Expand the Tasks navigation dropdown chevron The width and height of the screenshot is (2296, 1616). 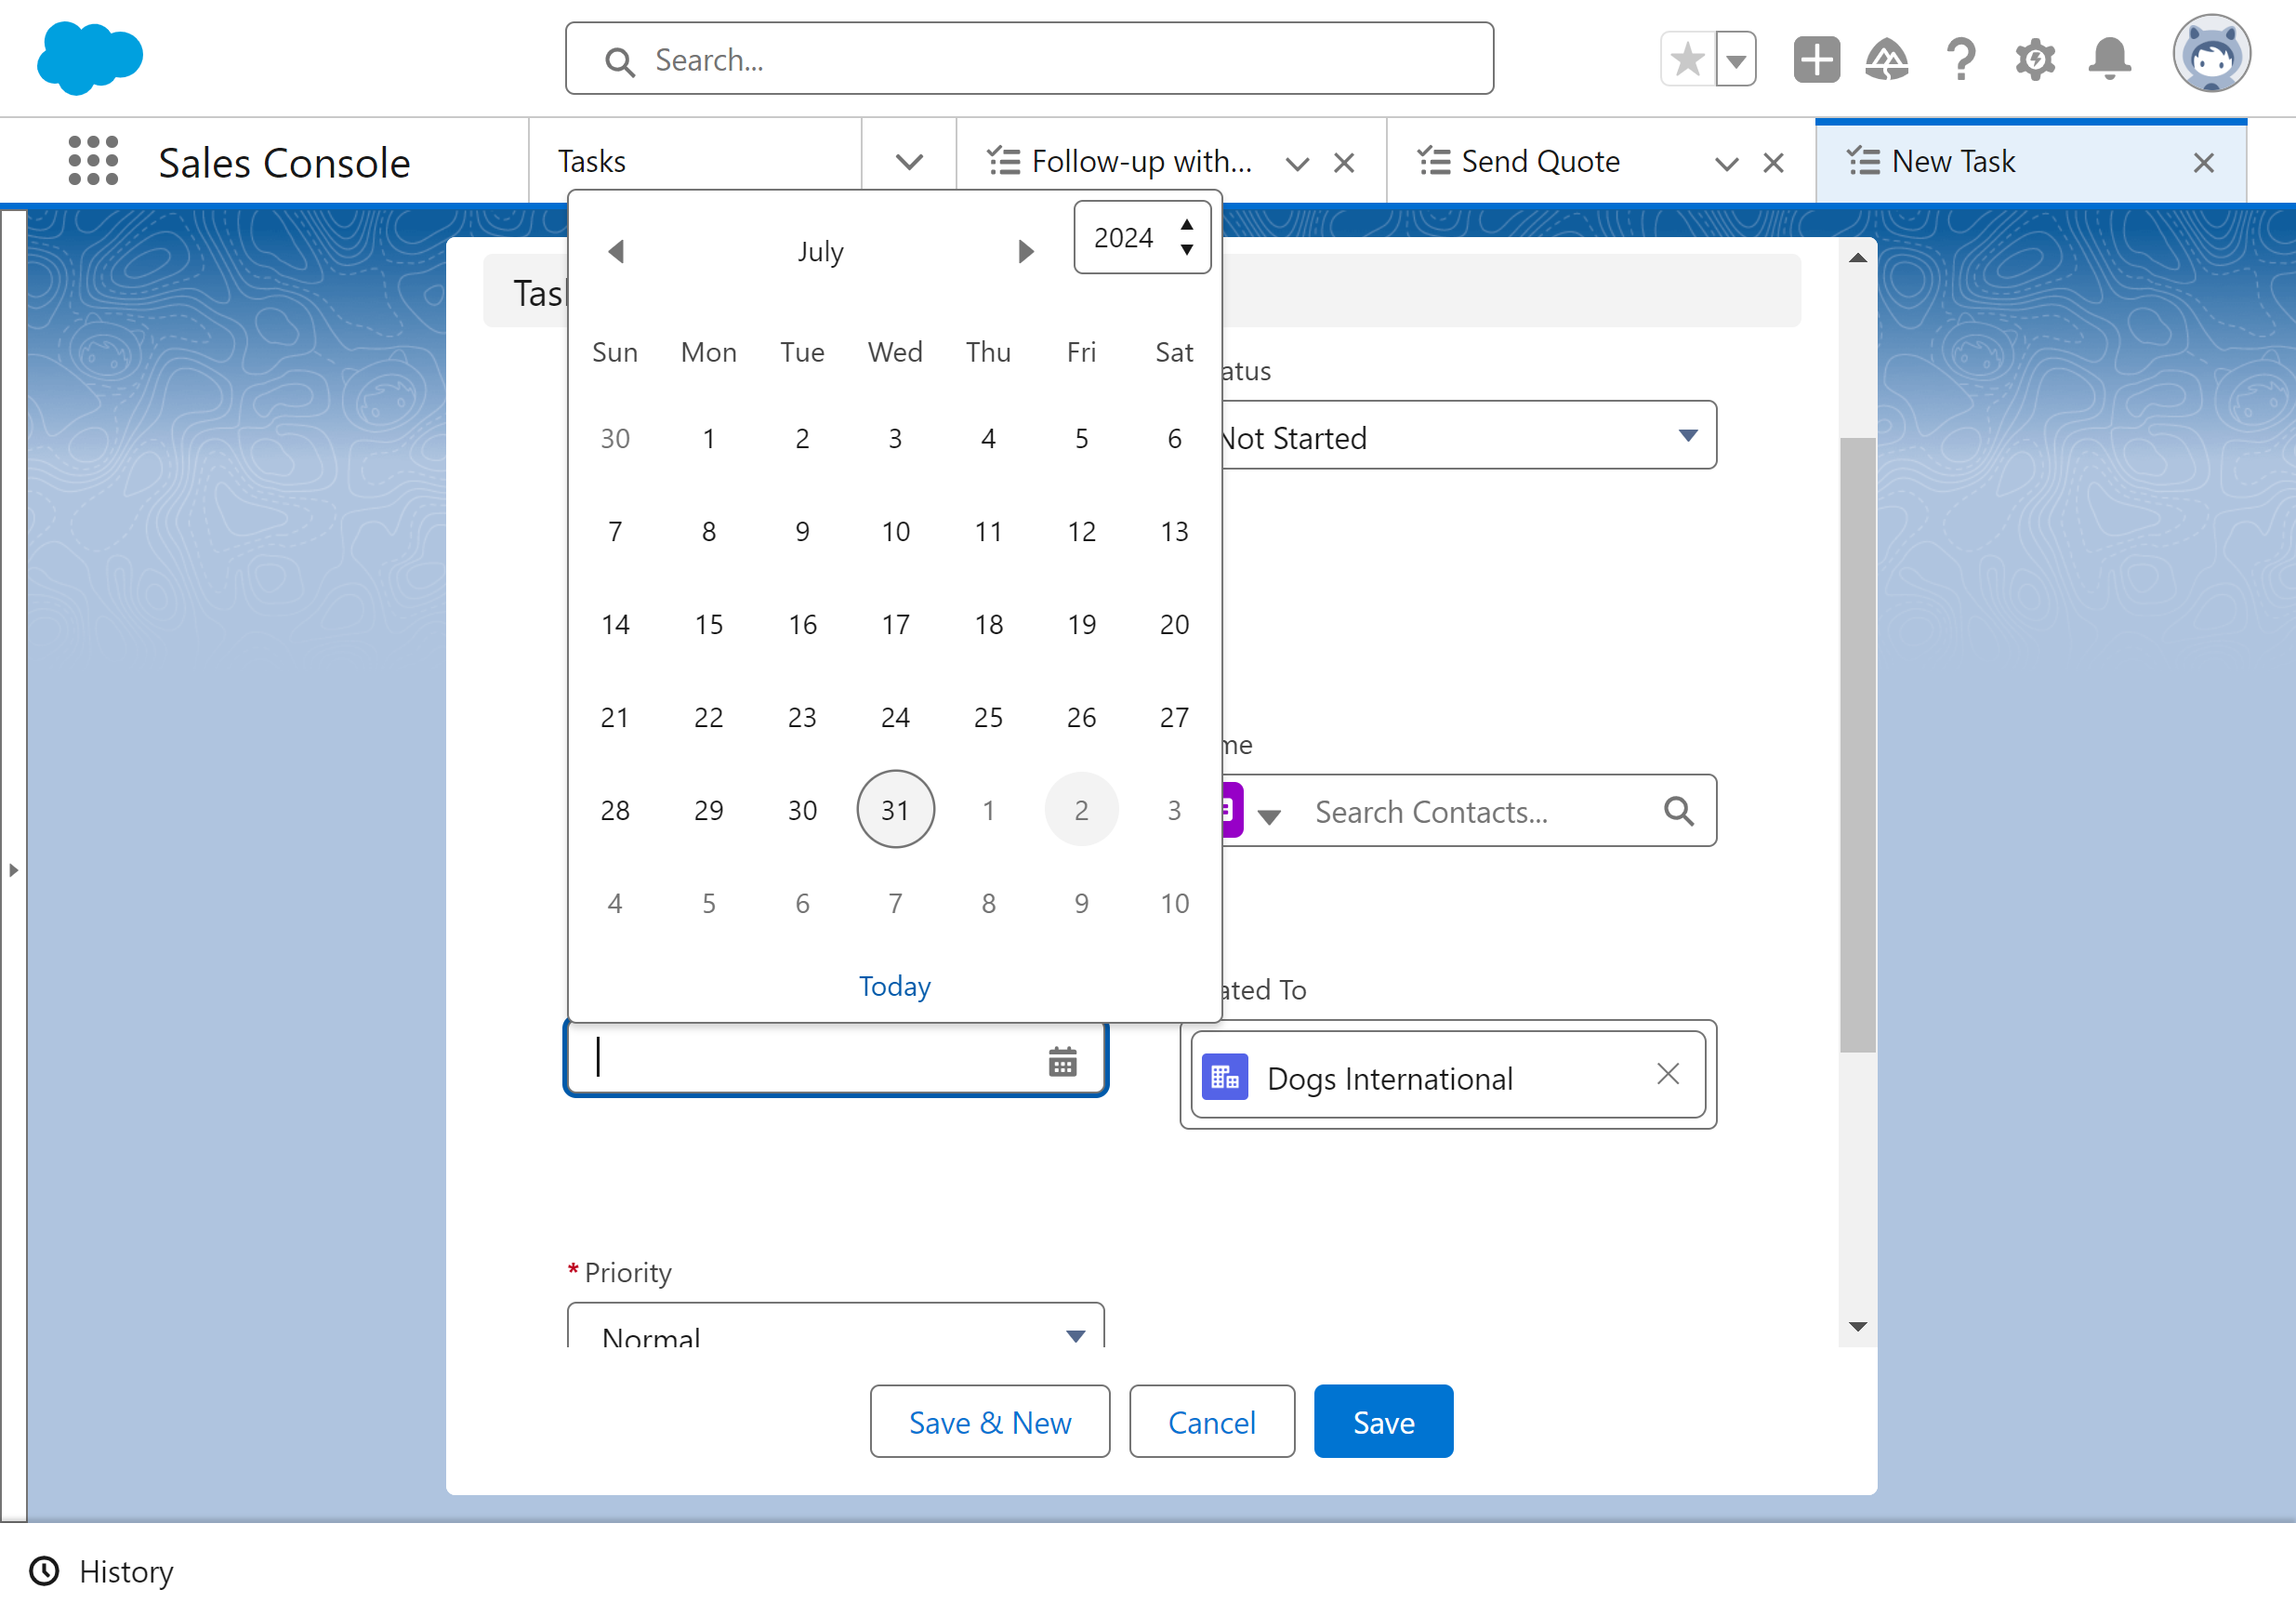[x=909, y=162]
